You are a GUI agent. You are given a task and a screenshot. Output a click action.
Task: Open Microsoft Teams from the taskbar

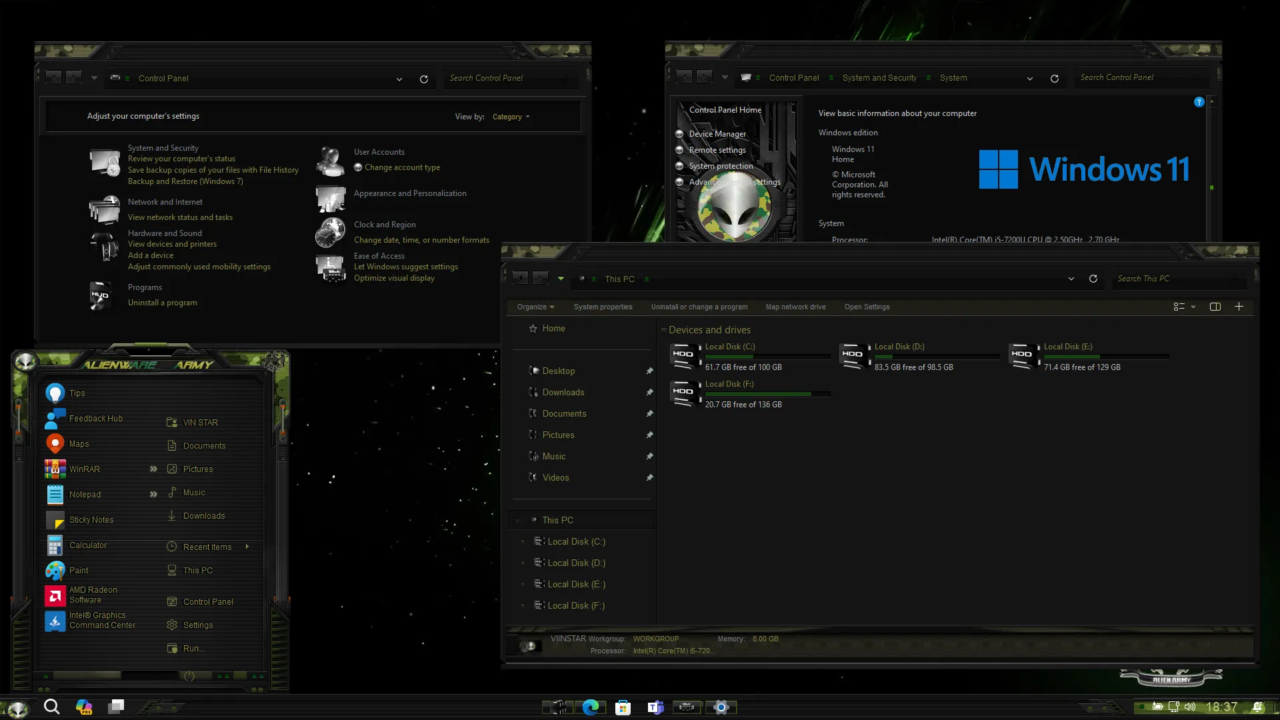pos(655,707)
